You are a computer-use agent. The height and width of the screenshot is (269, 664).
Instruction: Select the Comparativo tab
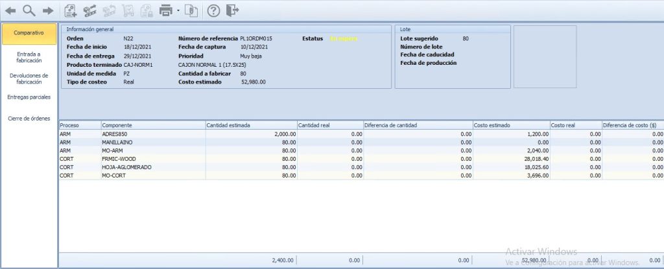click(29, 34)
